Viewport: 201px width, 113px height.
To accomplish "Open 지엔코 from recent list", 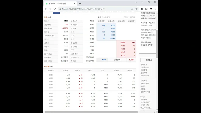I will tap(143, 89).
